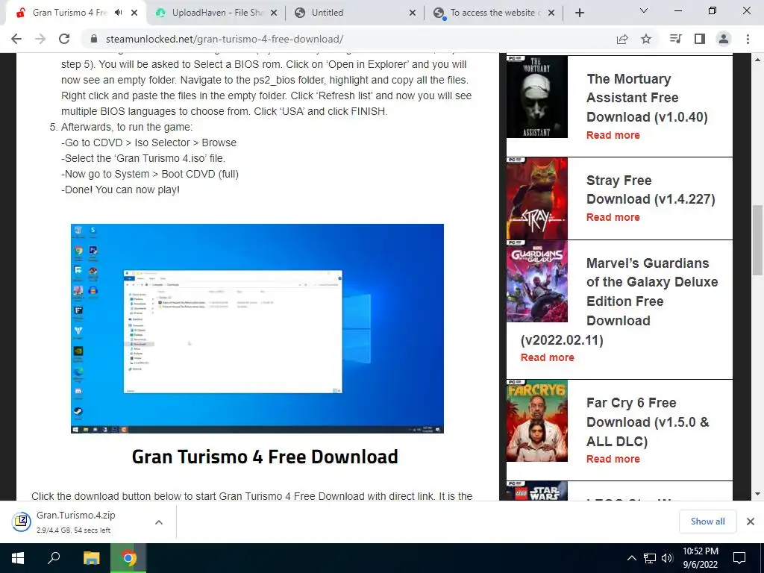Open Marvel's Guardians of the Galaxy title
Screen dimensions: 764x573
619,301
